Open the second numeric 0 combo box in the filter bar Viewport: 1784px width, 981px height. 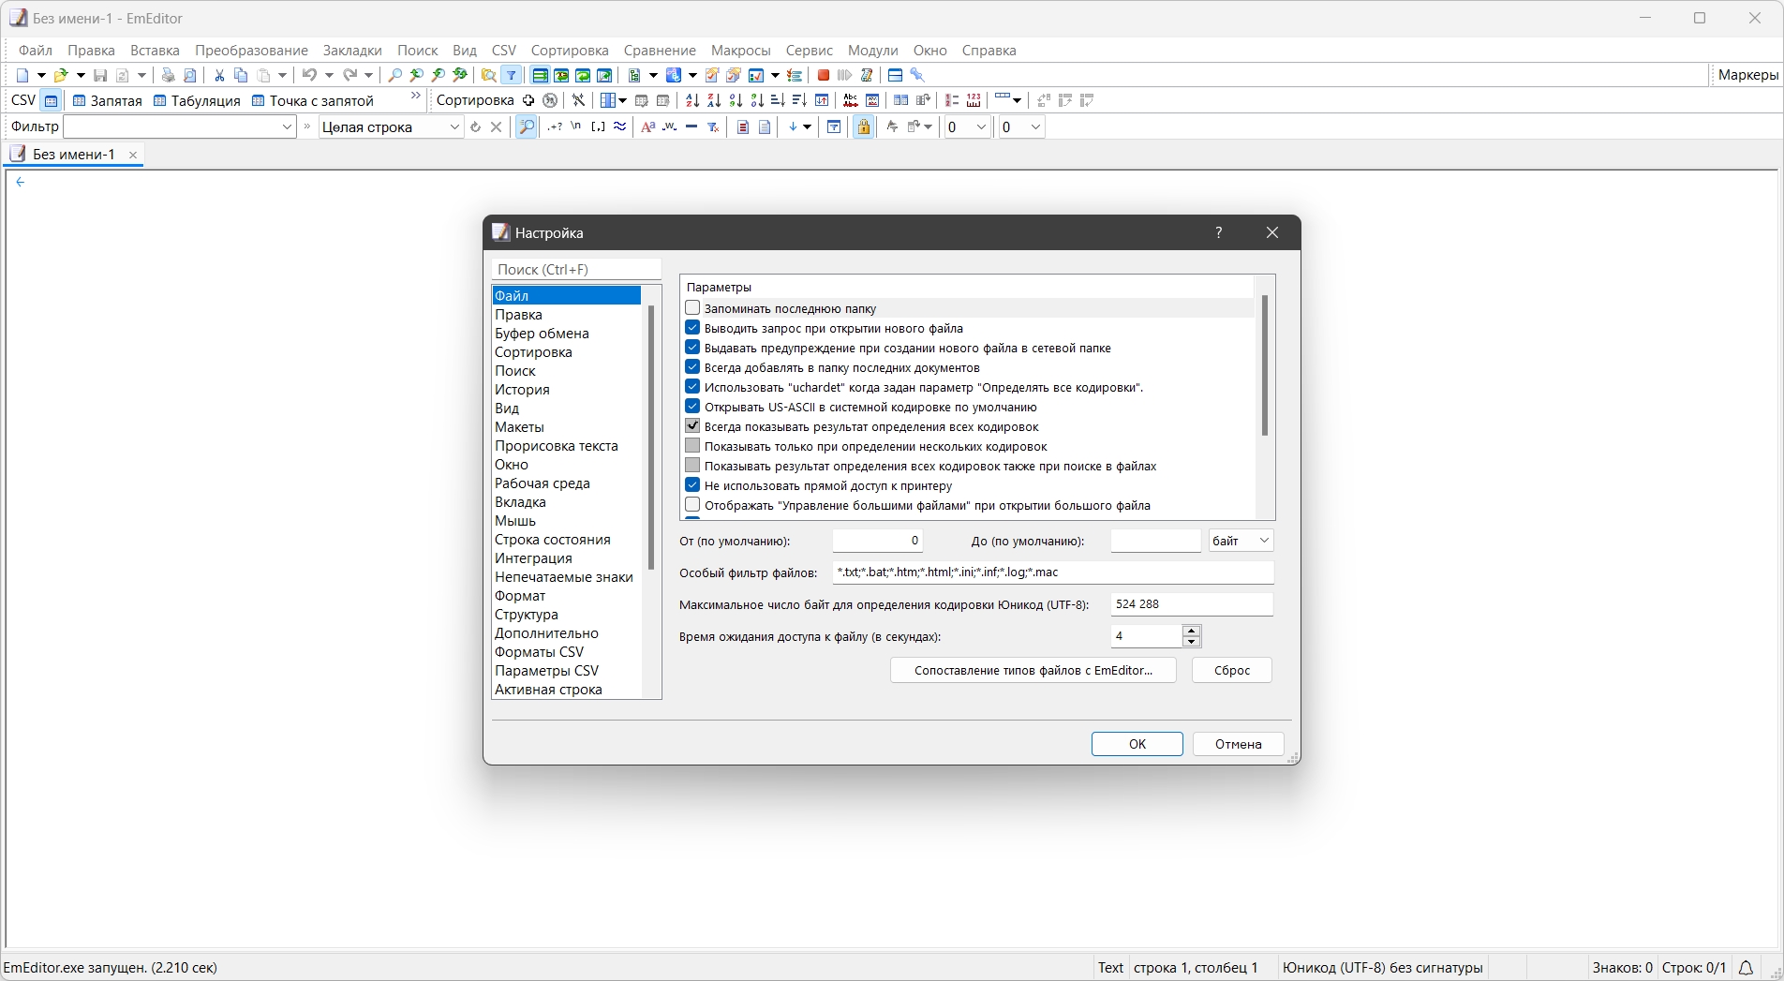click(1035, 126)
